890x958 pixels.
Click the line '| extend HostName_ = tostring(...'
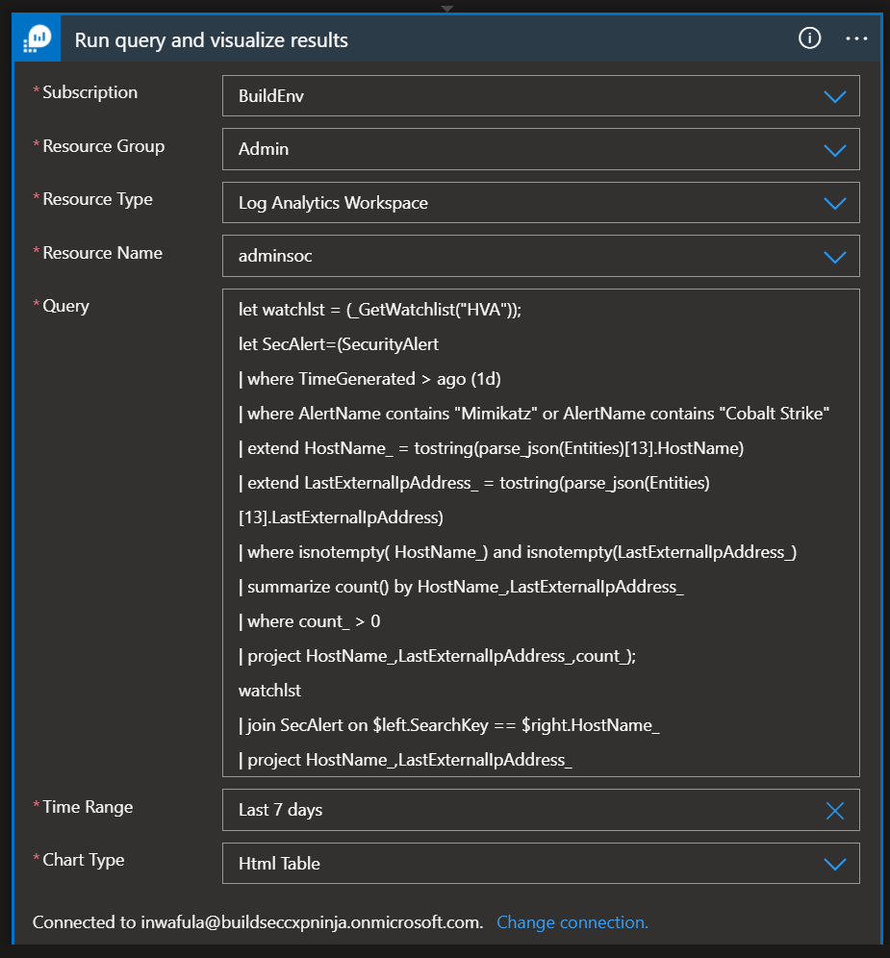(491, 448)
